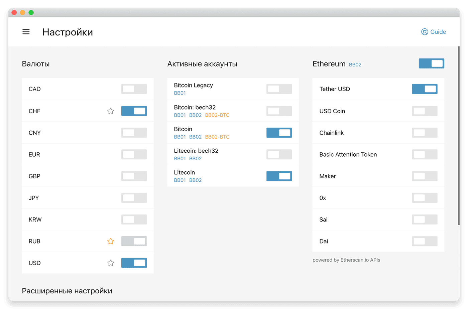Click the orange RUB favorite star

point(111,241)
